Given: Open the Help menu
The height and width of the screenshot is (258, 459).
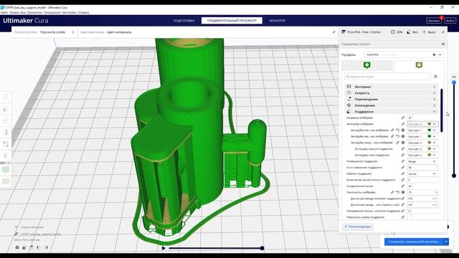Looking at the screenshot, I should pos(83,13).
